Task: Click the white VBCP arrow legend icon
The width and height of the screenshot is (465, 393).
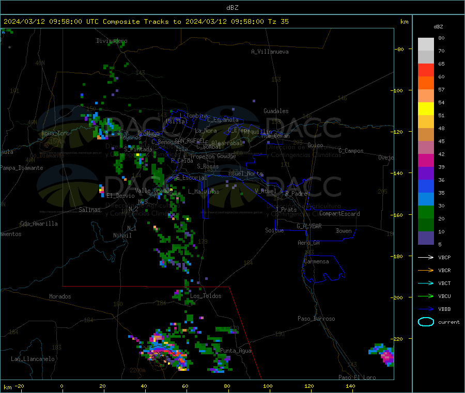Action: (426, 257)
